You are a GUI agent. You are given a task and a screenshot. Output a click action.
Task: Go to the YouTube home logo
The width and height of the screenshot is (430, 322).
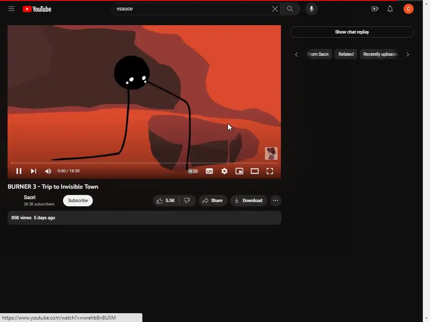[x=37, y=9]
